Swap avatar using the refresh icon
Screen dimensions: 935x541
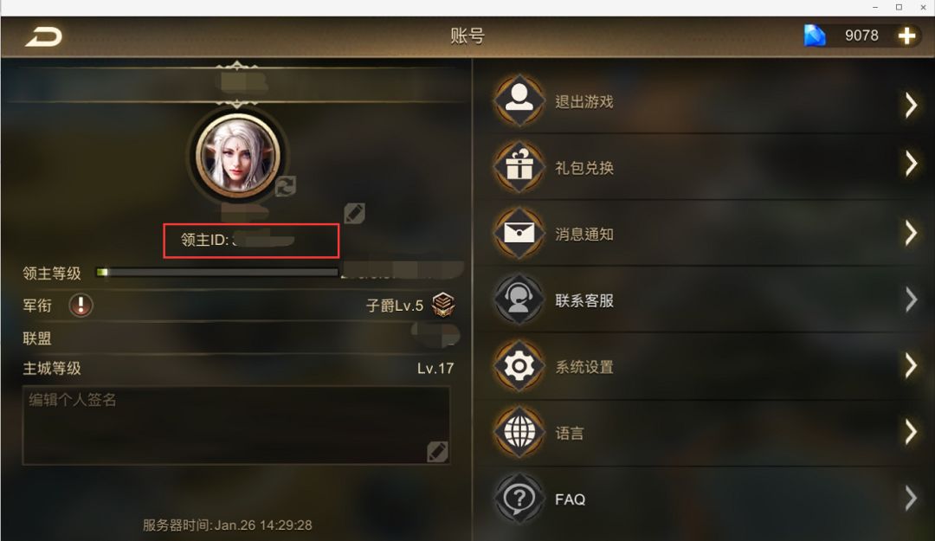285,186
